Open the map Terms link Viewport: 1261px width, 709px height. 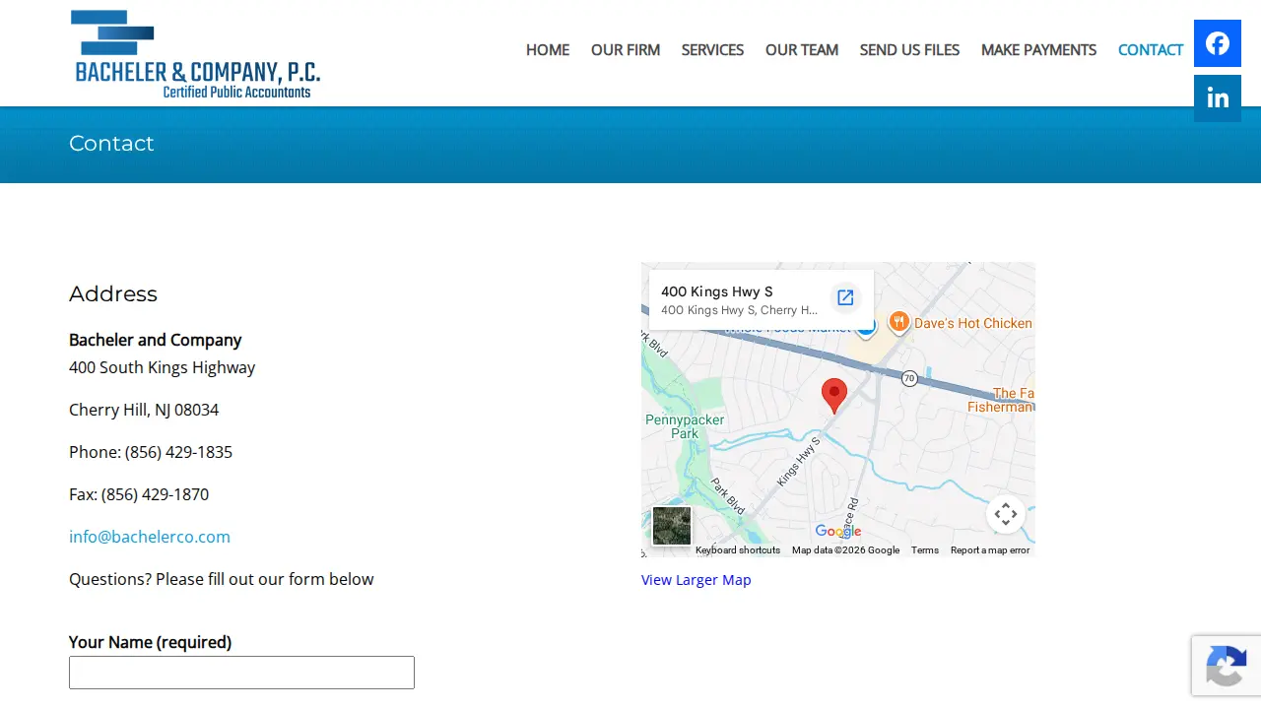pyautogui.click(x=925, y=550)
